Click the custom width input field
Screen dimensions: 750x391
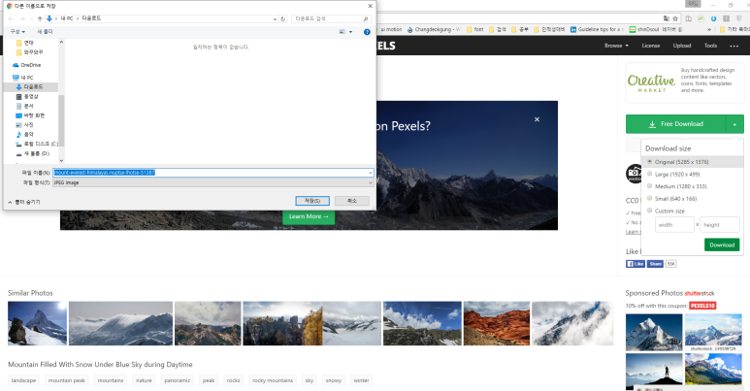point(674,225)
